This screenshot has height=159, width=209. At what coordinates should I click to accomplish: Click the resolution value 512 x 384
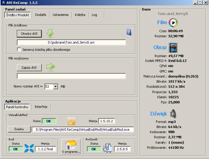176,87
